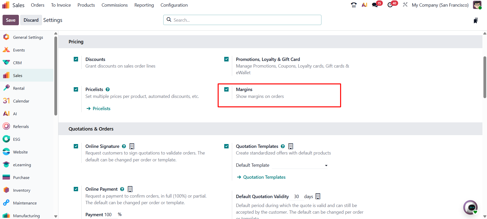Open the VoIP phone icon in top bar

tap(354, 5)
